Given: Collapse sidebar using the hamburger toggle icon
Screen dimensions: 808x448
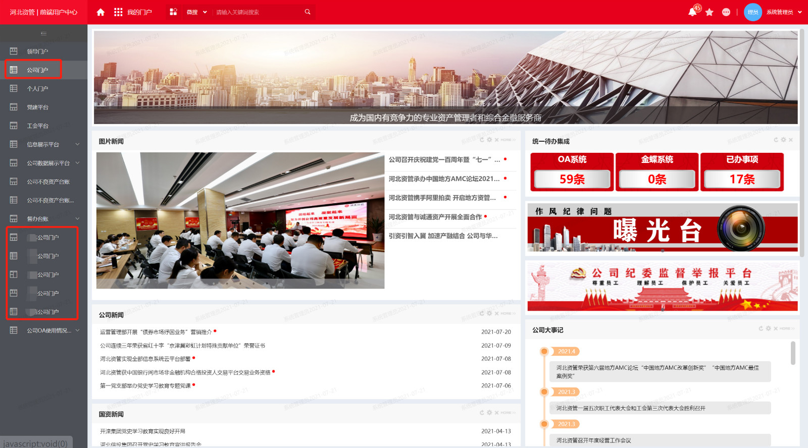Looking at the screenshot, I should (x=43, y=33).
